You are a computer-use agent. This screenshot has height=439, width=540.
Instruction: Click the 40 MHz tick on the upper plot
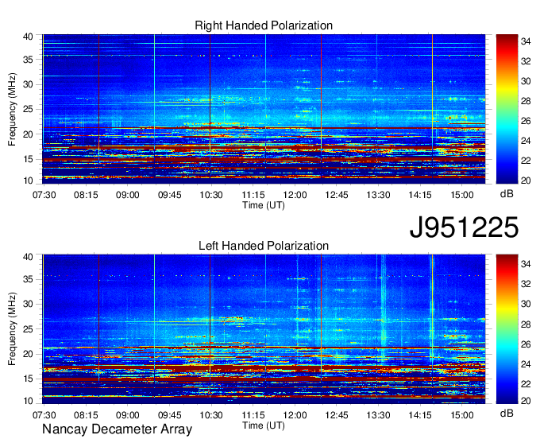pyautogui.click(x=28, y=37)
